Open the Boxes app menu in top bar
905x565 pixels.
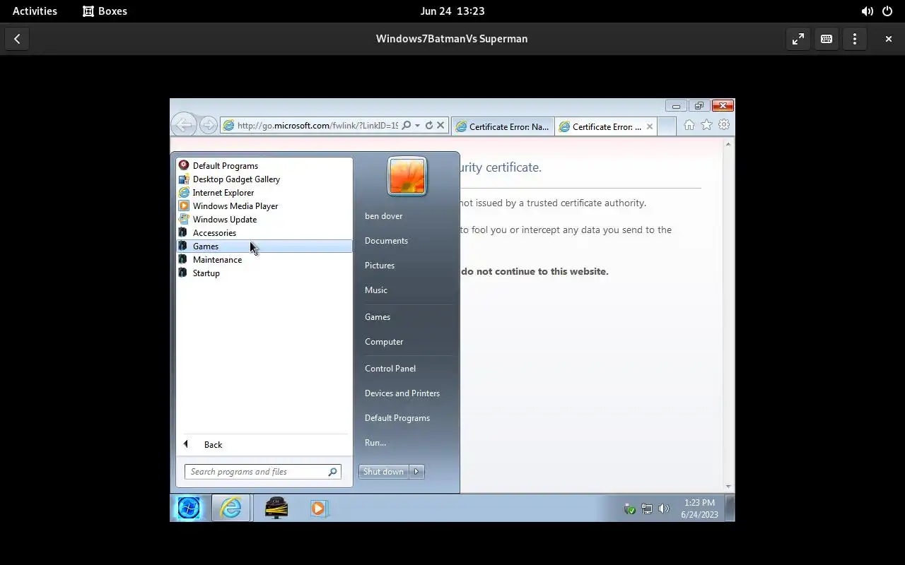point(105,11)
